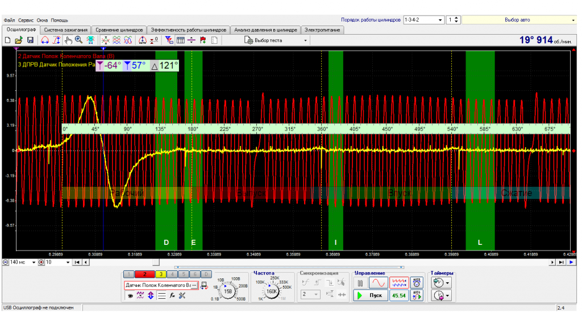The width and height of the screenshot is (582, 313).
Task: Click the blue vertical arrows icon
Action: click(x=151, y=295)
